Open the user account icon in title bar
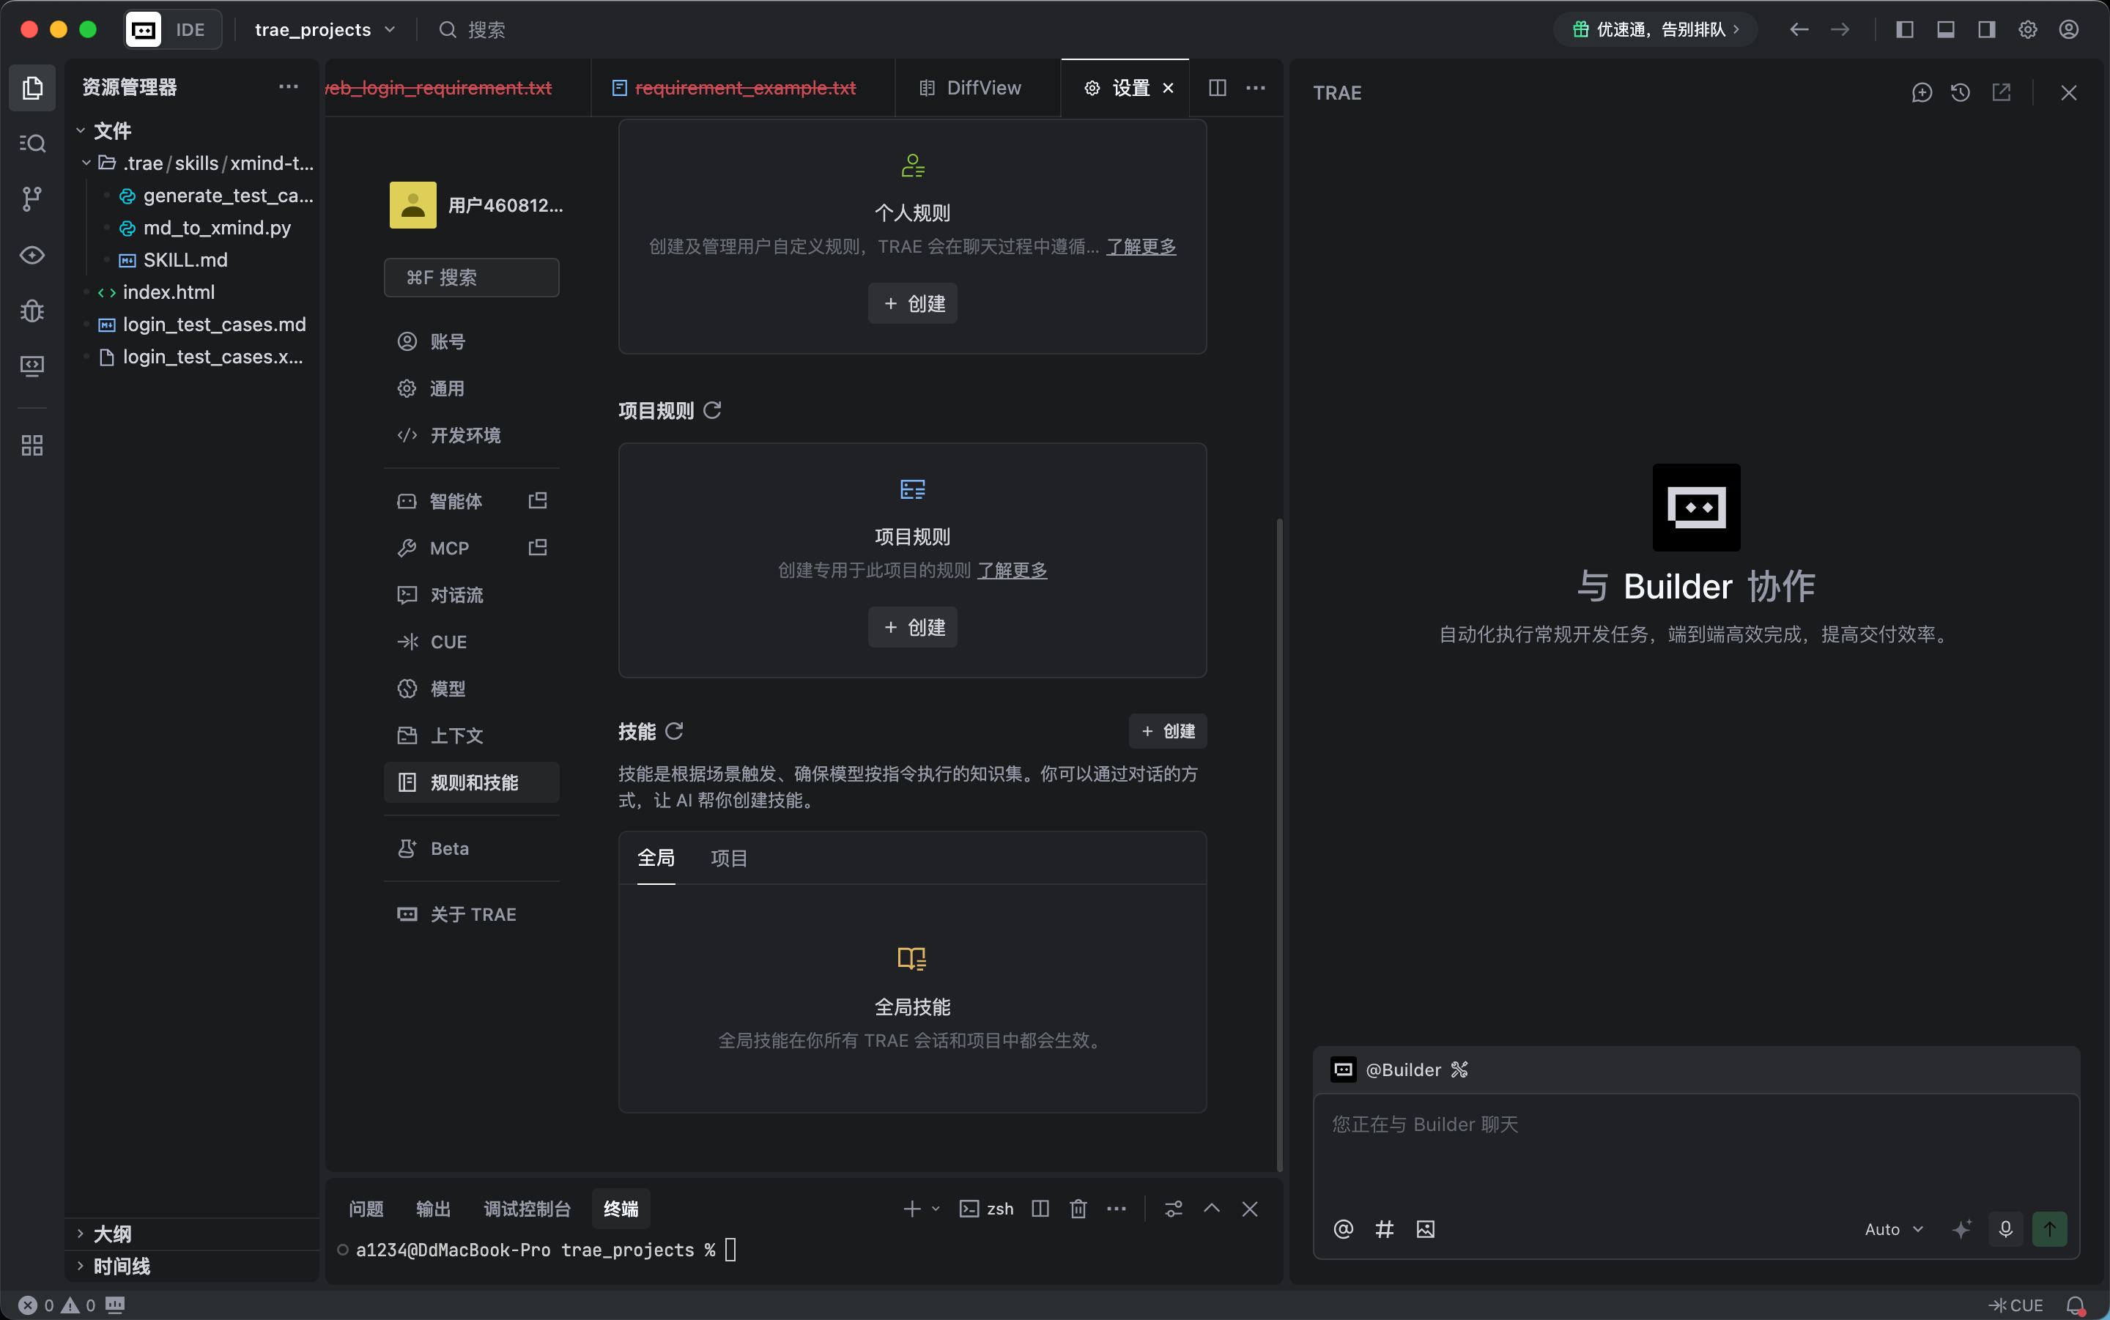This screenshot has height=1320, width=2110. click(x=2069, y=30)
